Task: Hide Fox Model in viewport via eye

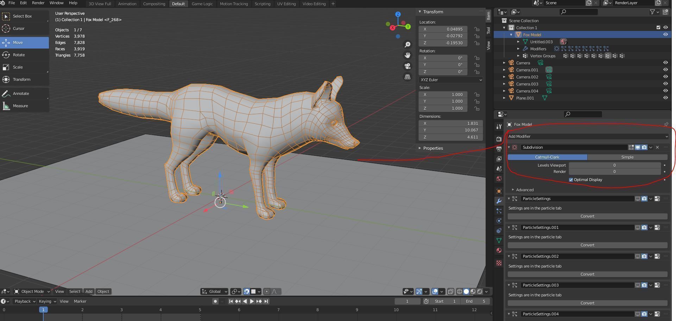Action: tap(665, 34)
